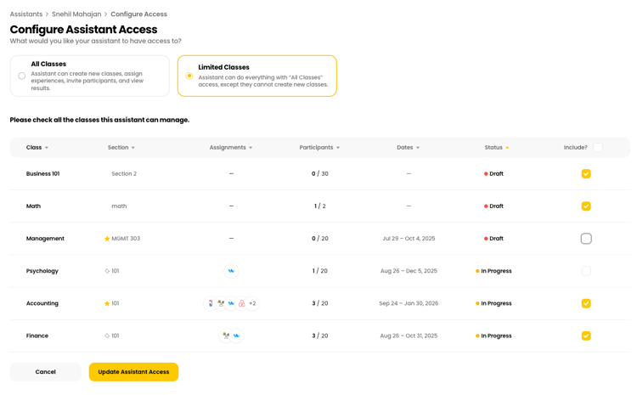Click the Update Assistant Access button
The image size is (637, 395).
pos(133,372)
